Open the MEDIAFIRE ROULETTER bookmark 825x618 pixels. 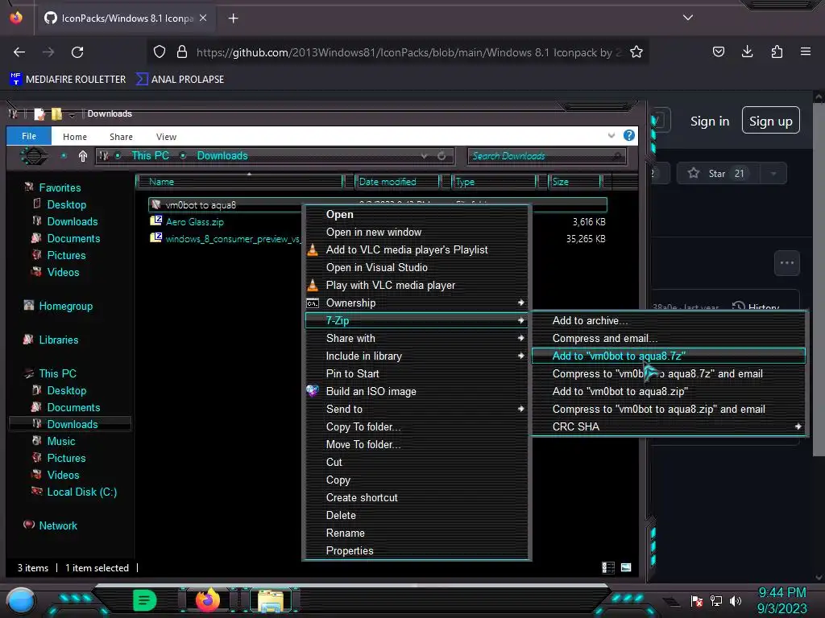point(68,80)
